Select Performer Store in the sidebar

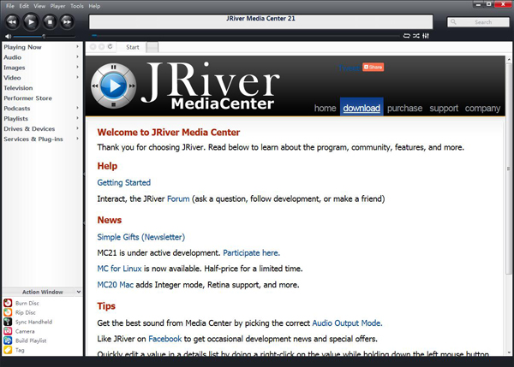click(28, 98)
